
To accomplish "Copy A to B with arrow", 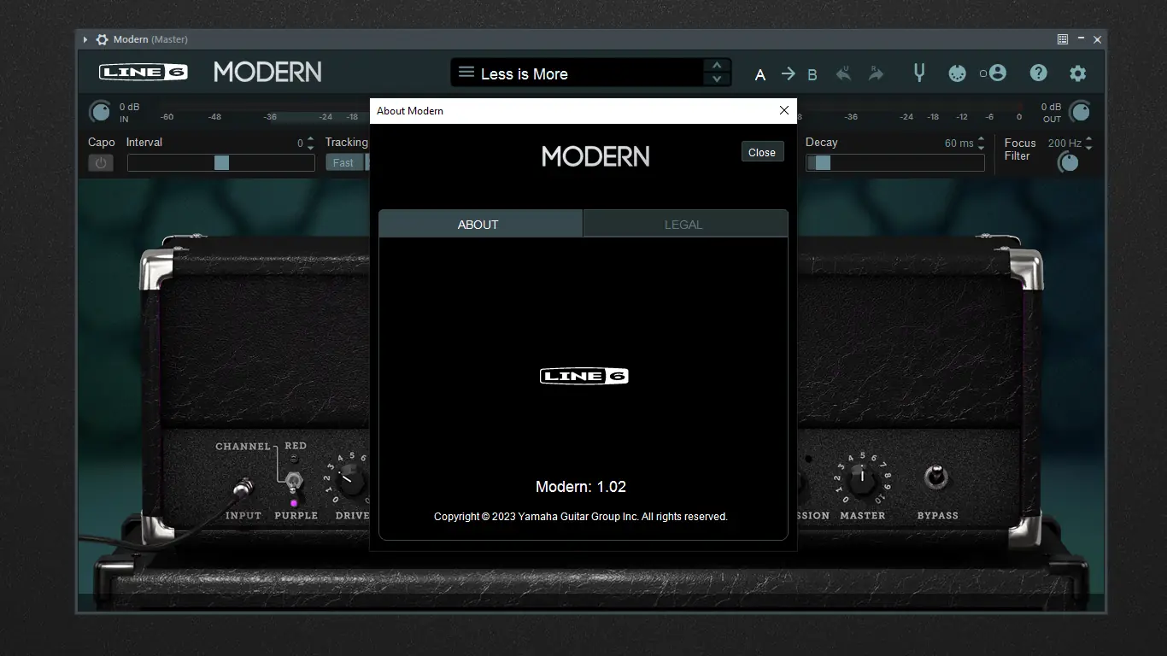I will (x=788, y=74).
